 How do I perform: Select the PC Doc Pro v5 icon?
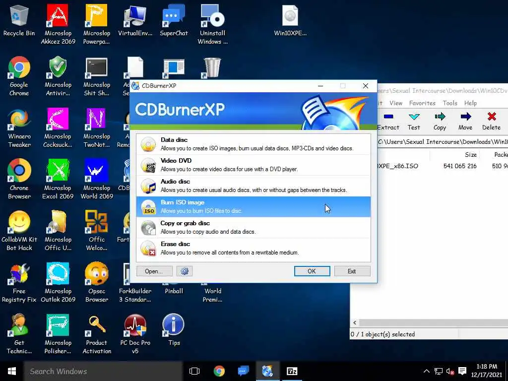click(135, 334)
